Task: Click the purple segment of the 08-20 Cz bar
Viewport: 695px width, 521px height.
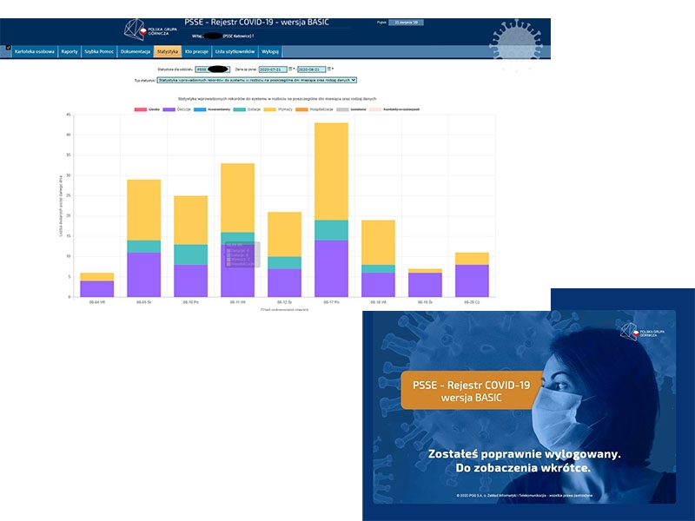Action: click(x=472, y=280)
